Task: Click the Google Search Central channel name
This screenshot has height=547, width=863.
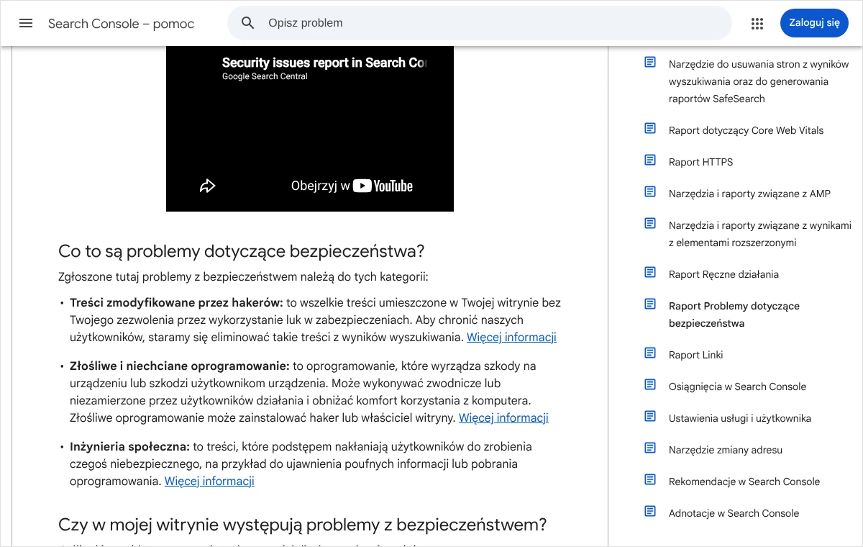Action: (x=265, y=76)
